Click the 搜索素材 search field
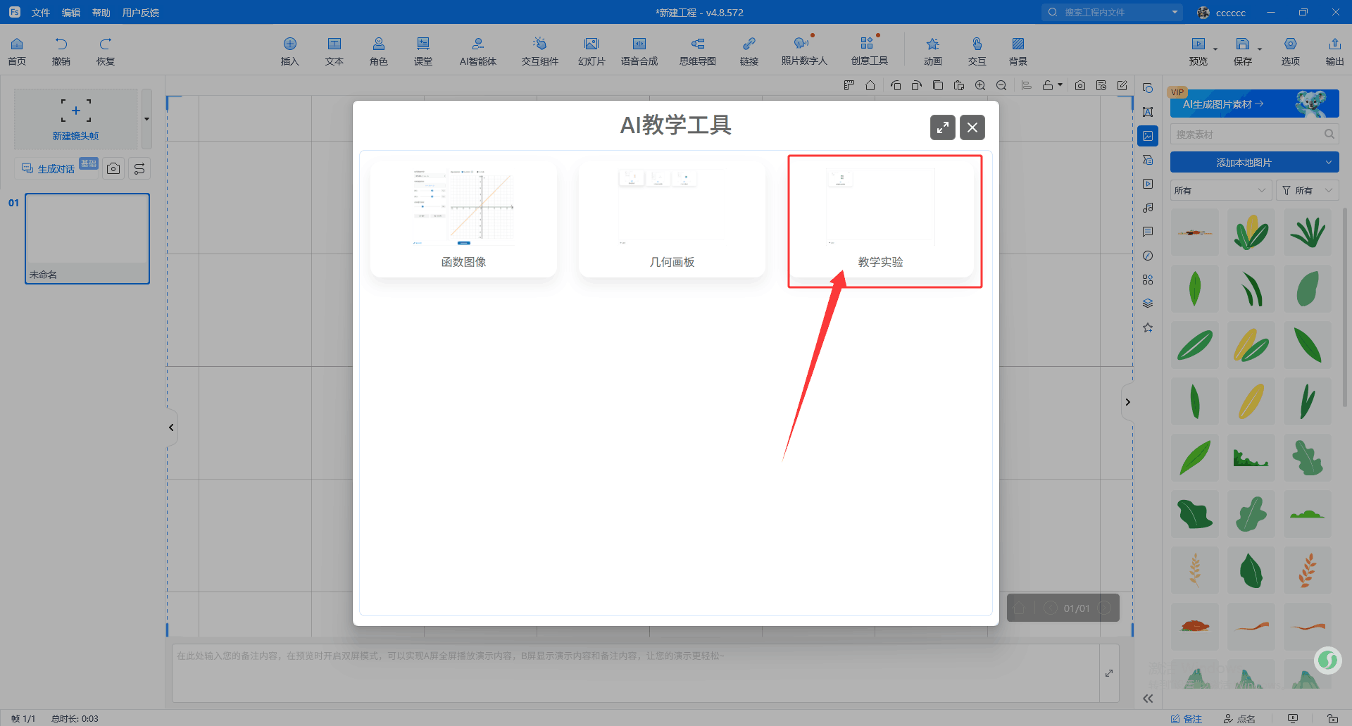 (1246, 134)
